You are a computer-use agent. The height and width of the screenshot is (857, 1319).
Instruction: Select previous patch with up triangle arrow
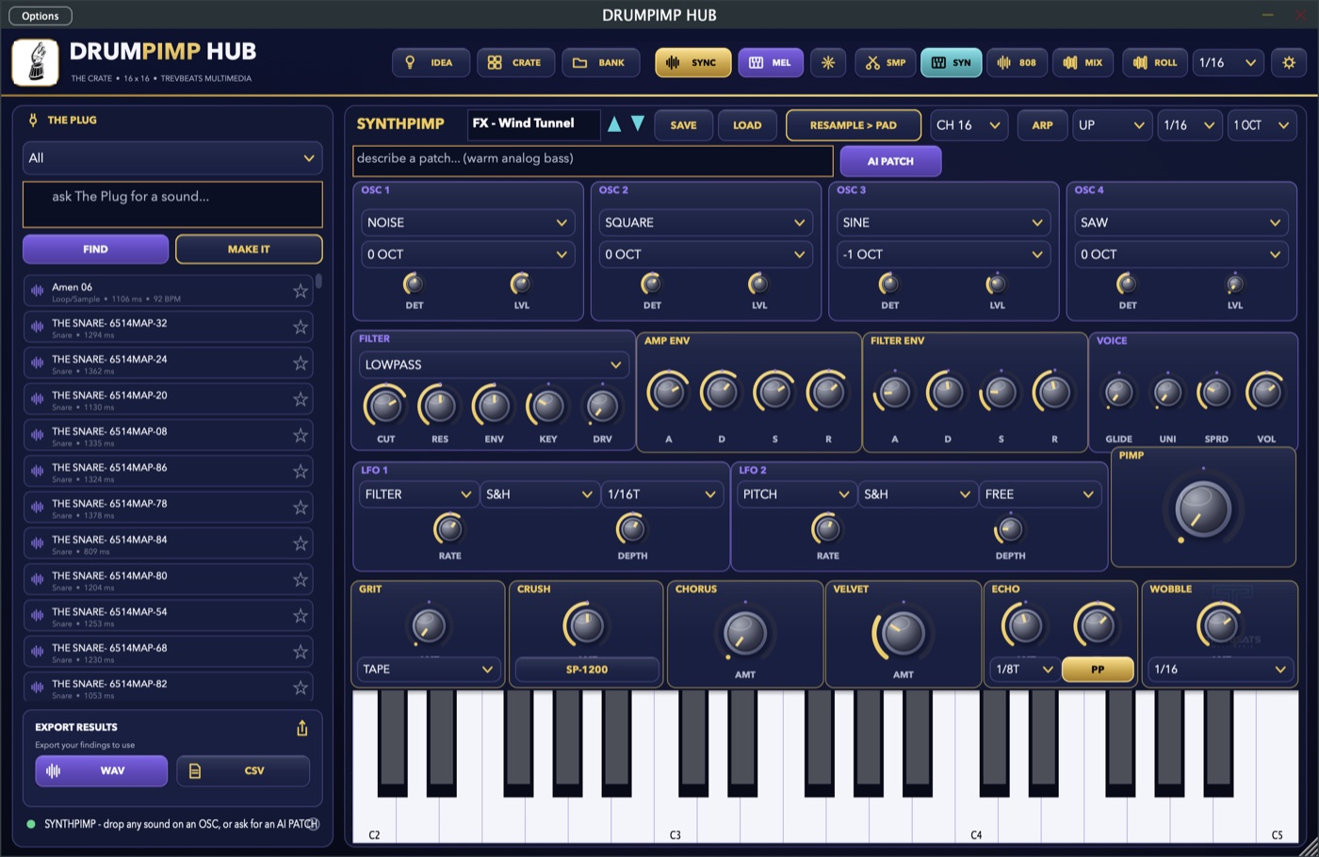pyautogui.click(x=614, y=124)
